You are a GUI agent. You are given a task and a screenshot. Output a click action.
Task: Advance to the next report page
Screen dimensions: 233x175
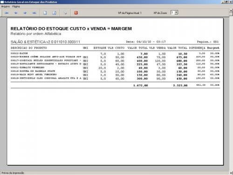[x=25, y=13]
